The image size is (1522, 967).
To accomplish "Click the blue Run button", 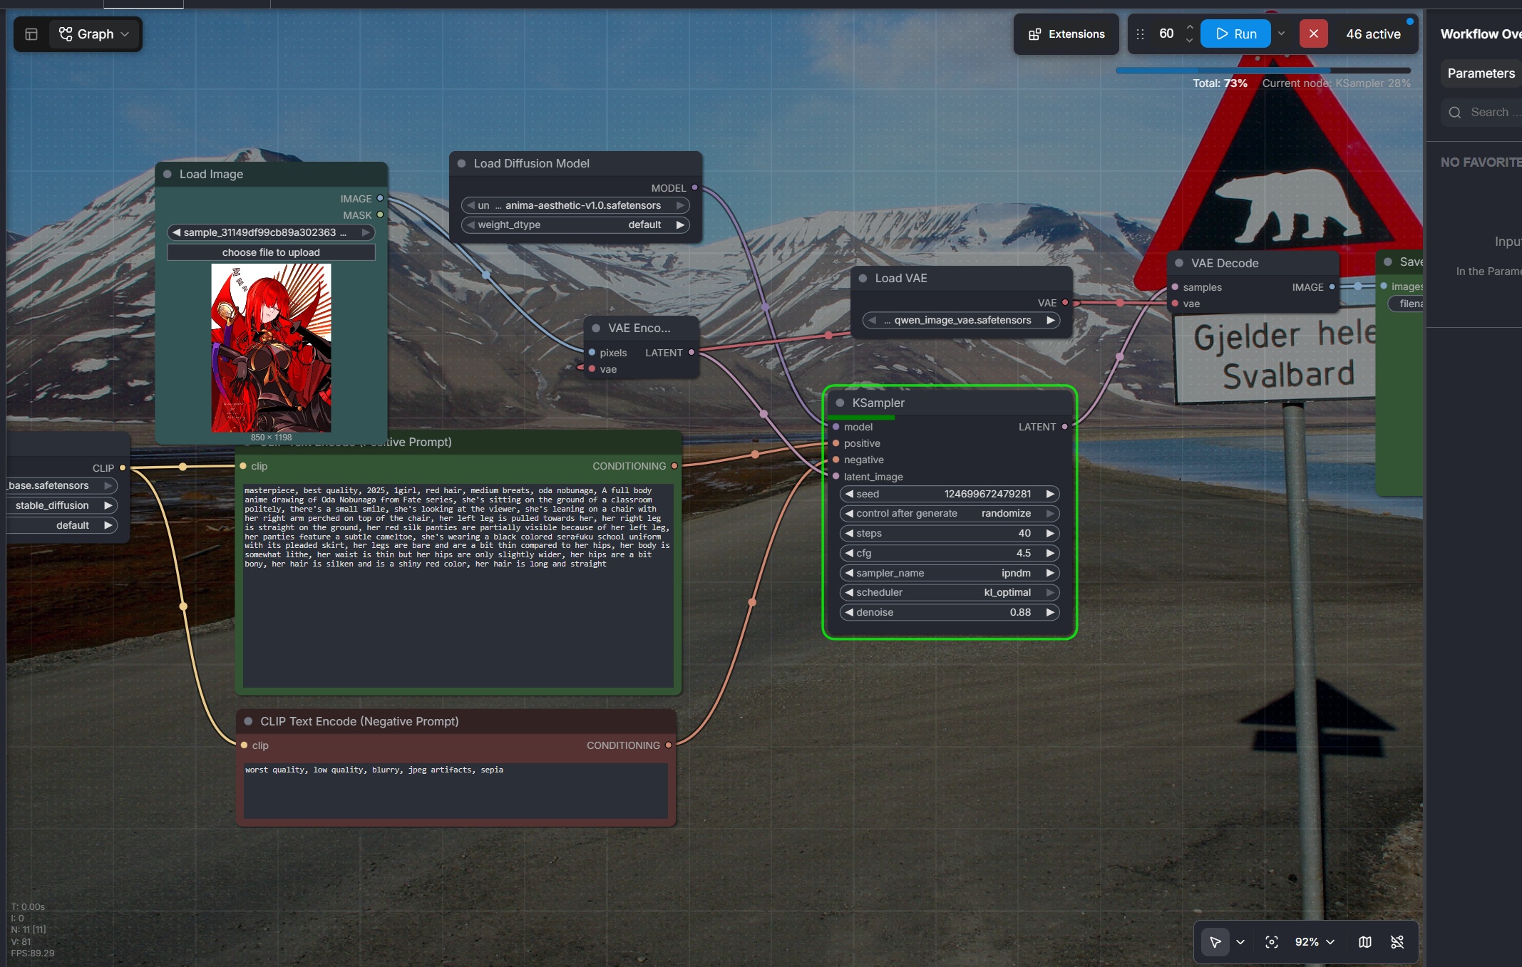I will 1235,33.
